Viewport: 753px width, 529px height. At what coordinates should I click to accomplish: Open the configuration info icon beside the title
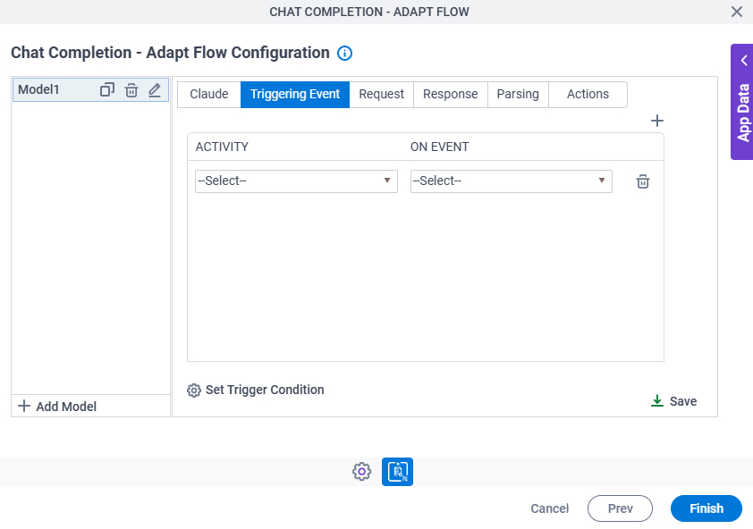(344, 53)
